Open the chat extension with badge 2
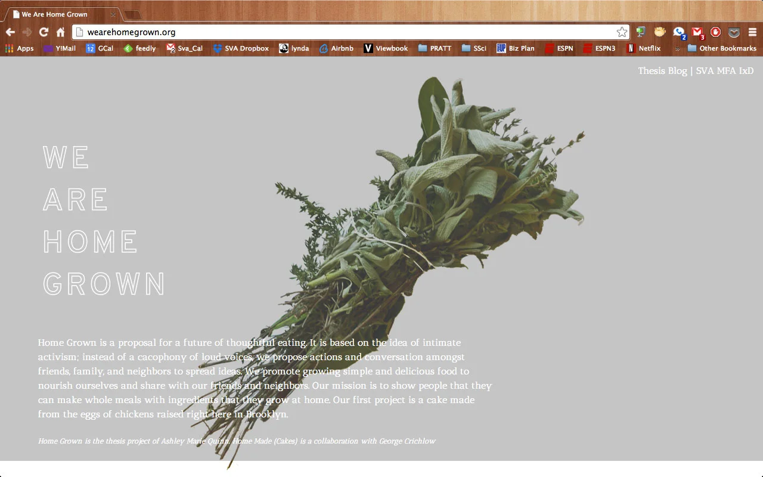This screenshot has width=763, height=477. click(x=679, y=33)
